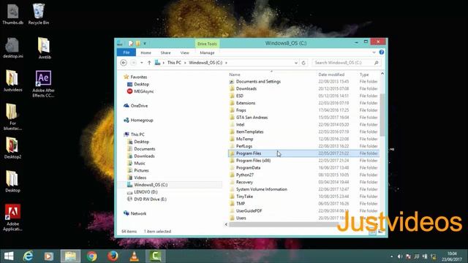Screen dimensions: 468x263
Task: Click the vertical scrollbar in file list
Action: coord(382,115)
